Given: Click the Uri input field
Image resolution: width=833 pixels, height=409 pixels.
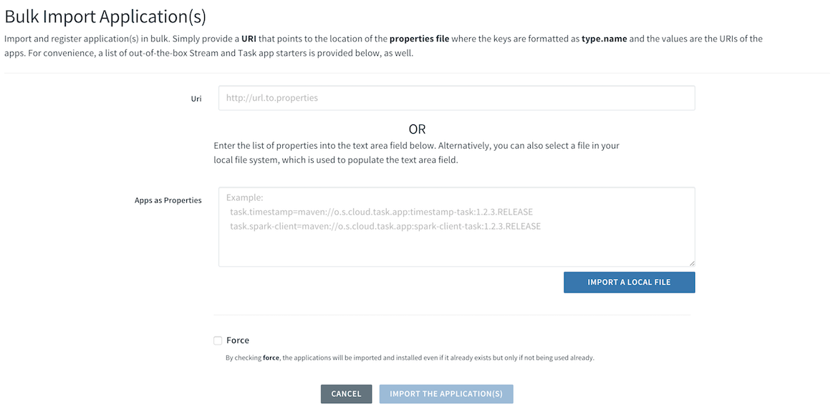Looking at the screenshot, I should point(456,98).
